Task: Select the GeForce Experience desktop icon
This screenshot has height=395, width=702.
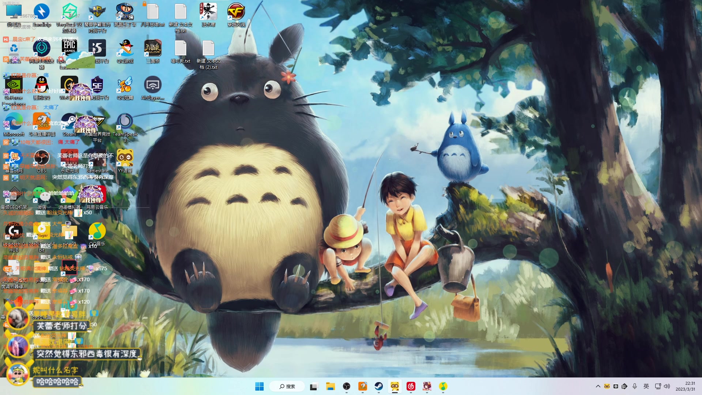Action: click(x=14, y=91)
